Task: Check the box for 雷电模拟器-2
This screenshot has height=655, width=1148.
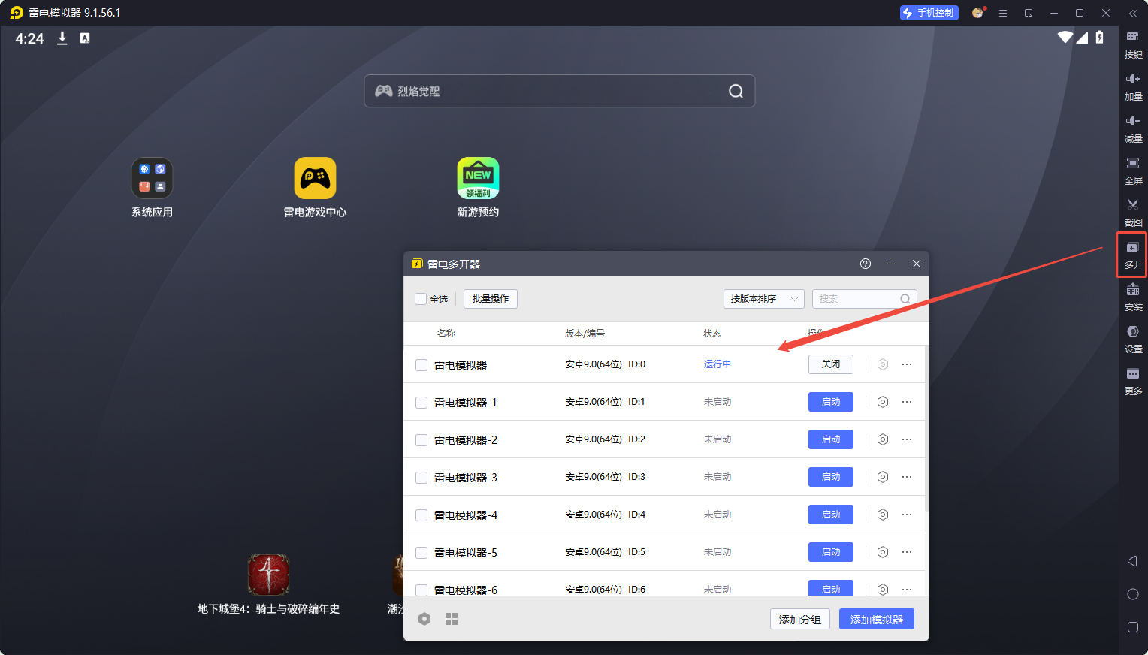Action: (x=421, y=440)
